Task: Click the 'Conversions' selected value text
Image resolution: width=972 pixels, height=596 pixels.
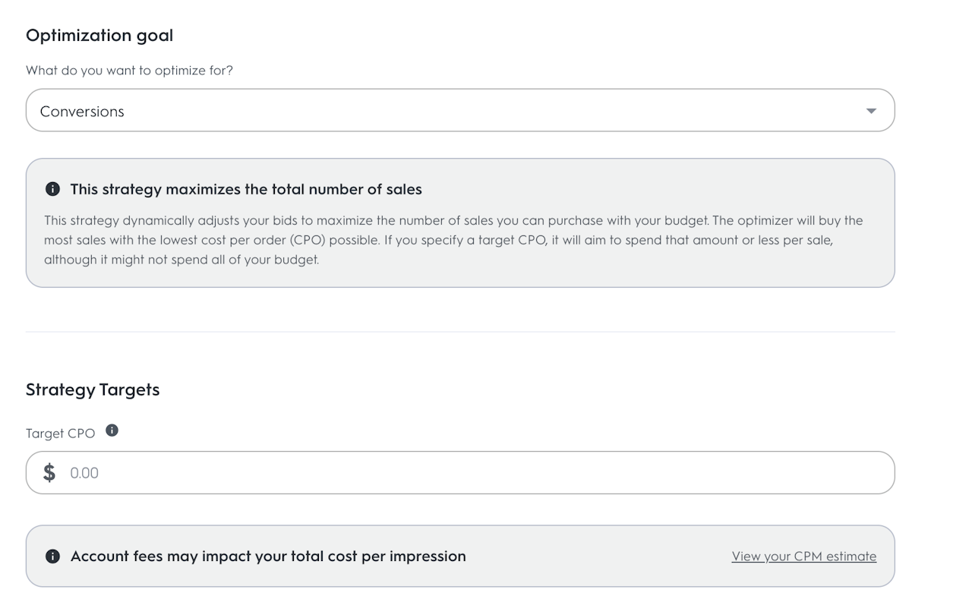Action: (x=82, y=112)
